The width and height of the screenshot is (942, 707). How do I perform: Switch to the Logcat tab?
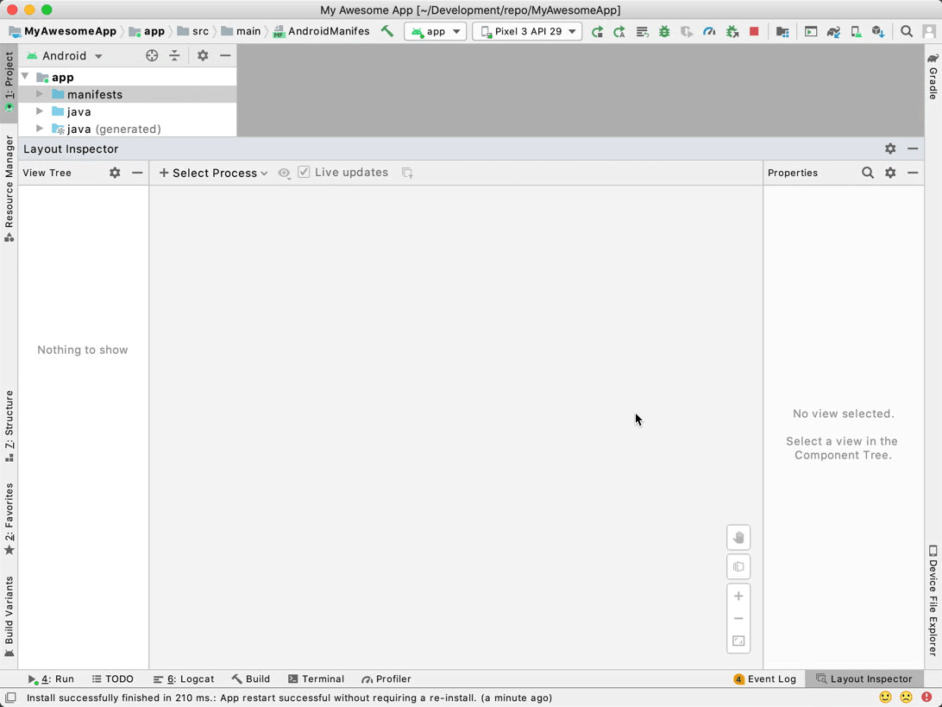[x=184, y=679]
